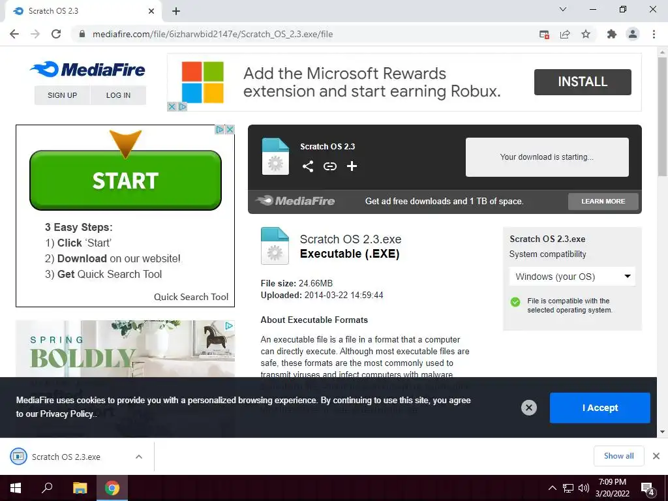This screenshot has height=501, width=668.
Task: Click the file icon in dark header
Action: click(275, 157)
